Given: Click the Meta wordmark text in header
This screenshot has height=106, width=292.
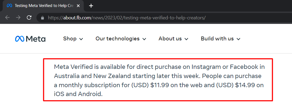Looking at the screenshot, I should click(35, 39).
